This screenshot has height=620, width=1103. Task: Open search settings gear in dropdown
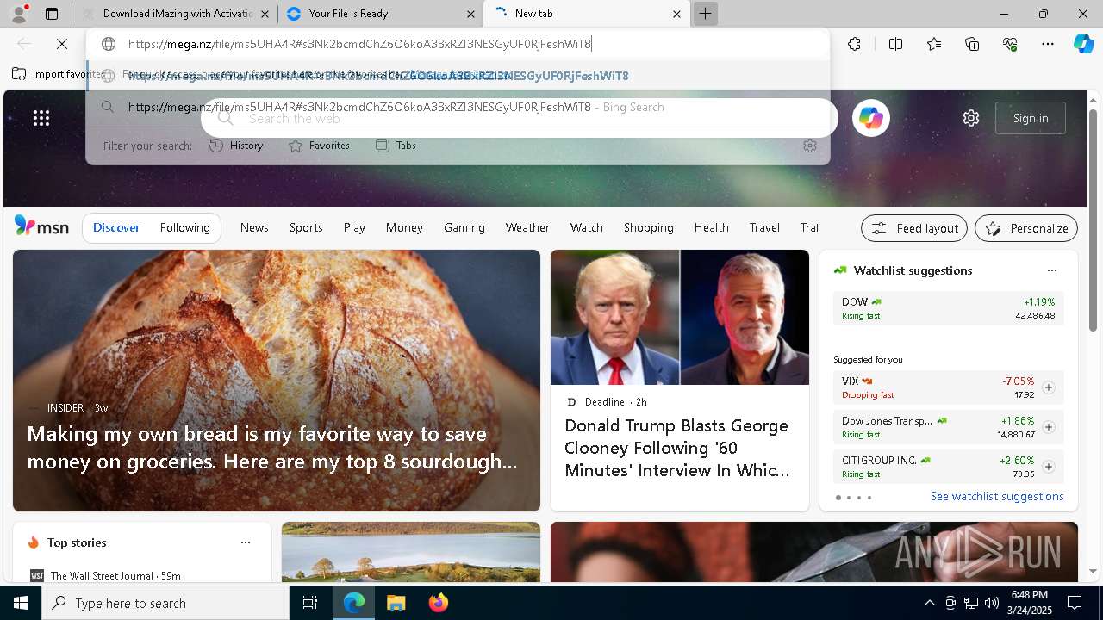tap(809, 146)
